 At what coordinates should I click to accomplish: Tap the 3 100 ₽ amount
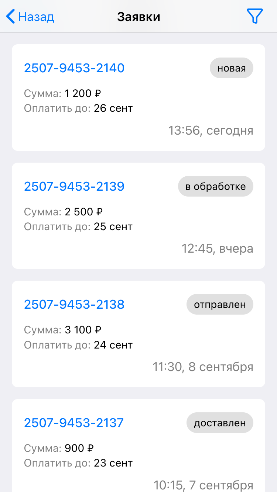point(83,330)
